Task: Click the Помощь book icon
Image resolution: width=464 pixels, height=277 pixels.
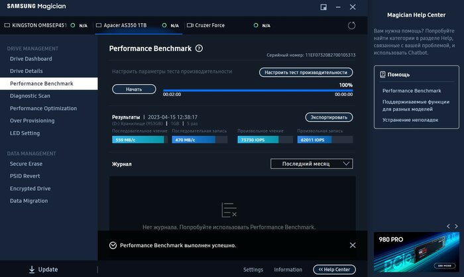Action: 382,74
